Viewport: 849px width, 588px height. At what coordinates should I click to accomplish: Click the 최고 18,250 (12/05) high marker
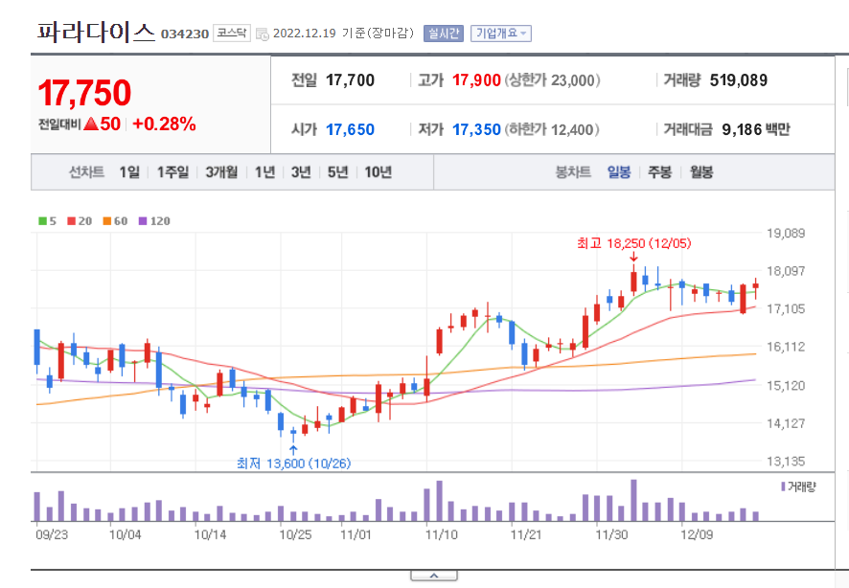634,243
